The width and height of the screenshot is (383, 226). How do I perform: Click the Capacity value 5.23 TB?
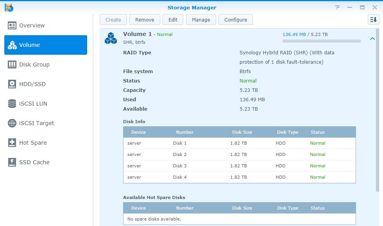coord(249,90)
